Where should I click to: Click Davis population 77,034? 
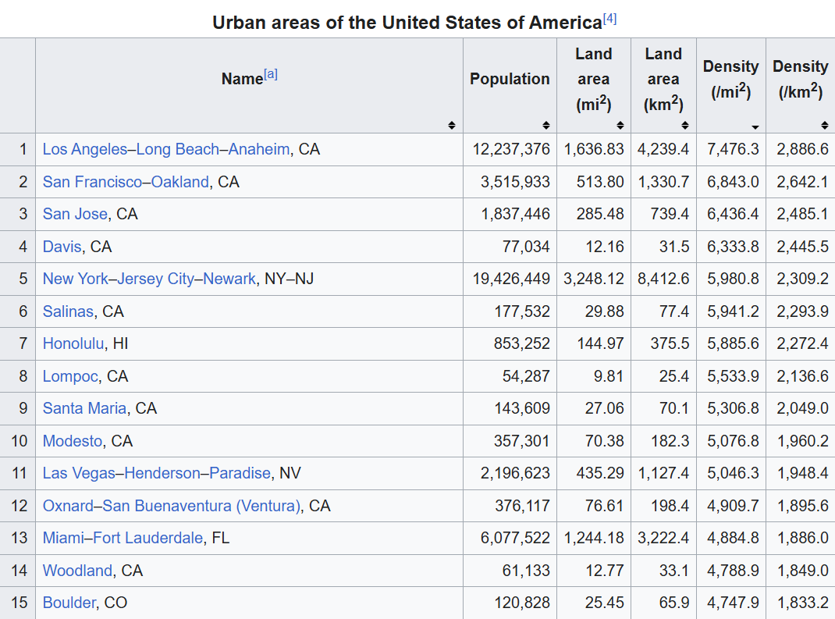coord(526,247)
